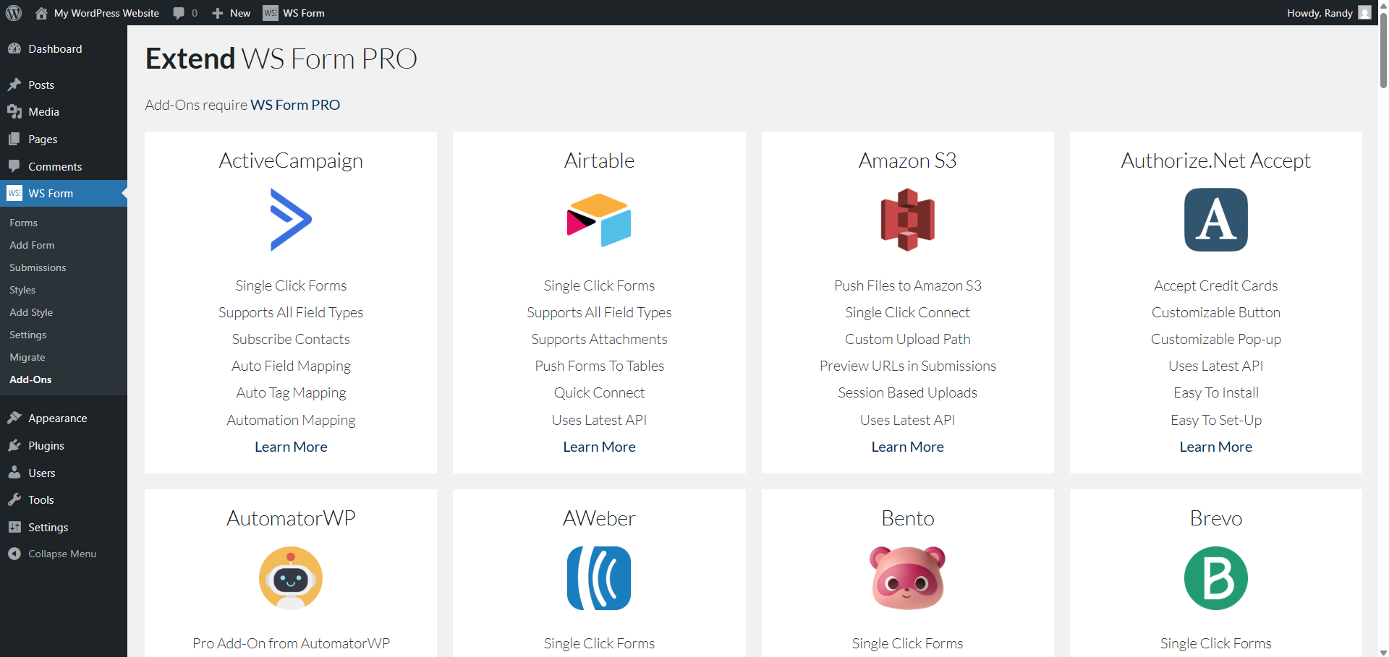Click the page vertical scrollbar

click(x=1383, y=51)
